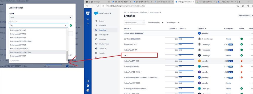Viewport: 253px width, 94px height.
Task: Click the Deployments cloud icon
Action: (x=96, y=44)
